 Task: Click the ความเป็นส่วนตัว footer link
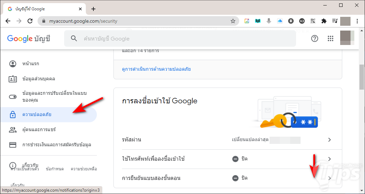pyautogui.click(x=25, y=169)
